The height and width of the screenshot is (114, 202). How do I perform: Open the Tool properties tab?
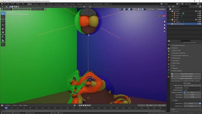coord(169,45)
